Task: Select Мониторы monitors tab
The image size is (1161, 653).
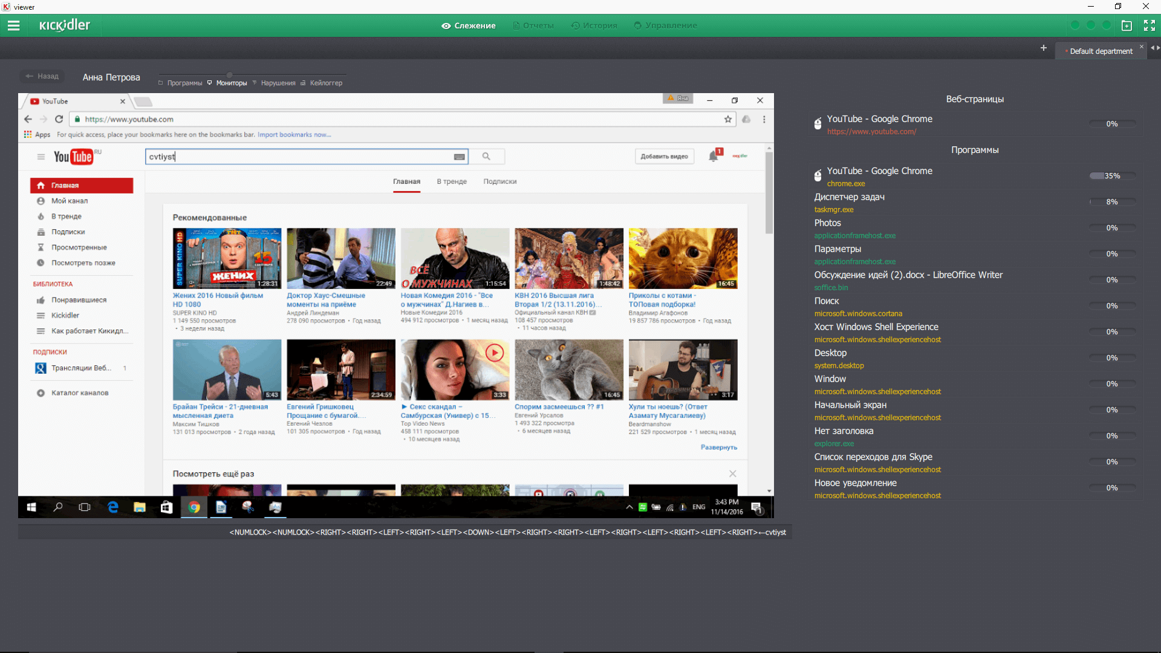Action: [232, 83]
